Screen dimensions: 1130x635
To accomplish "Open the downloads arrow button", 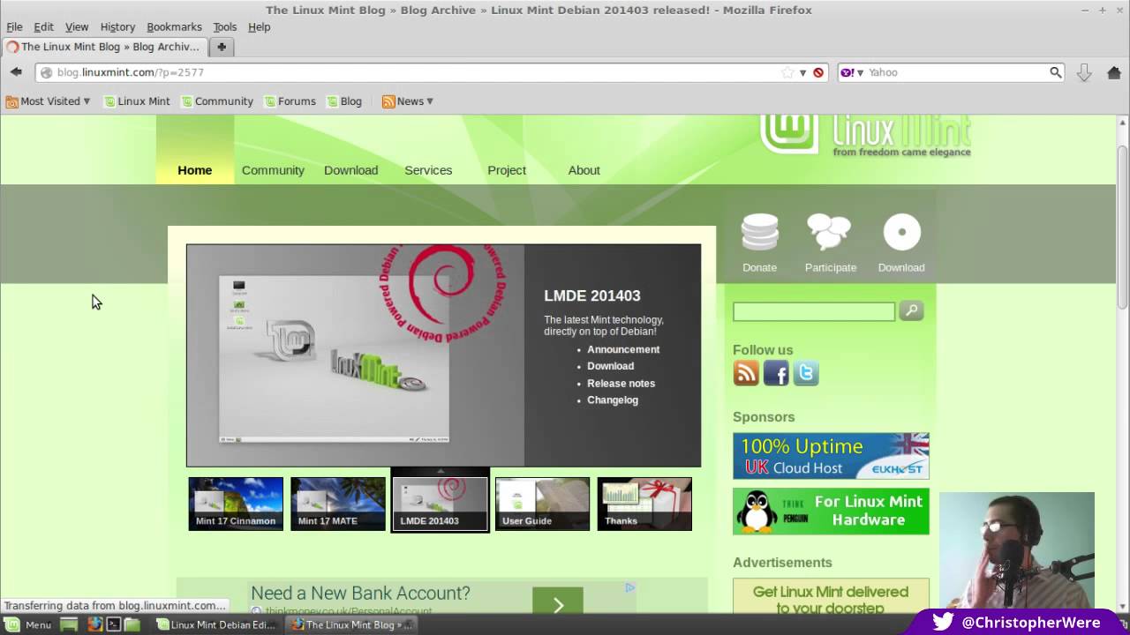I will (1084, 72).
